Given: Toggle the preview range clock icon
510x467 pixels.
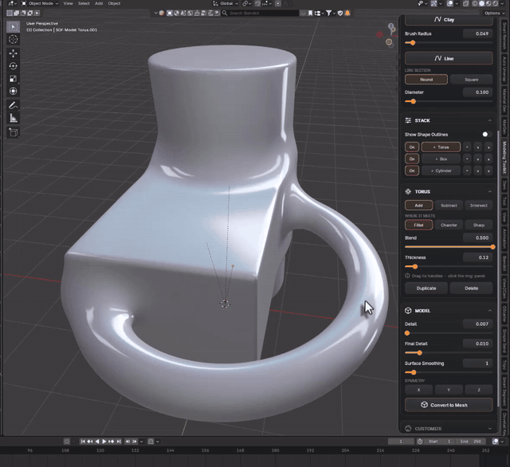Looking at the screenshot, I should point(420,441).
